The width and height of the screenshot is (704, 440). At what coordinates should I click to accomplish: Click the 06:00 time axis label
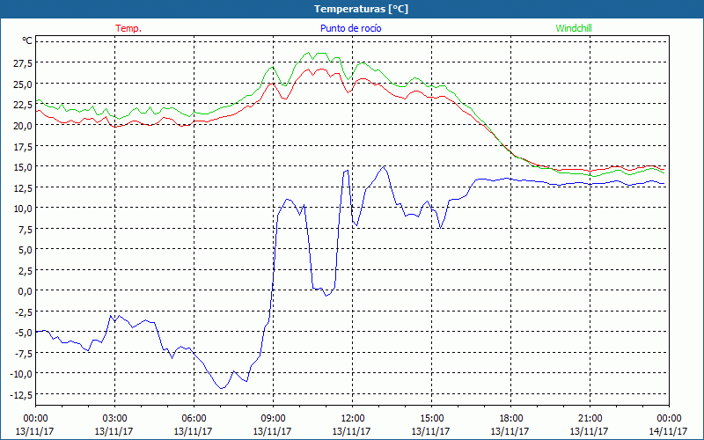point(194,419)
